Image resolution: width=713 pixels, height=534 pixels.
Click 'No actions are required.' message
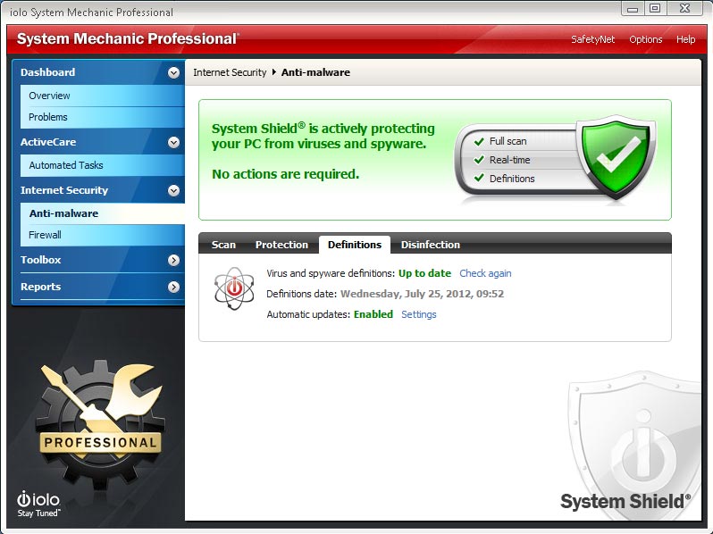click(286, 174)
